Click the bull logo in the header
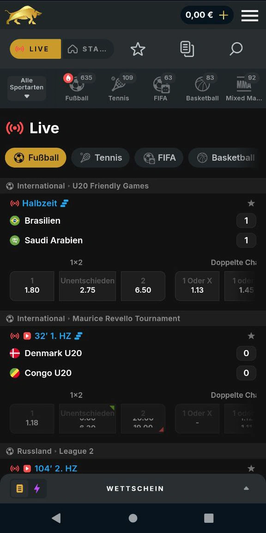Screen dimensions: 266x533 click(23, 14)
